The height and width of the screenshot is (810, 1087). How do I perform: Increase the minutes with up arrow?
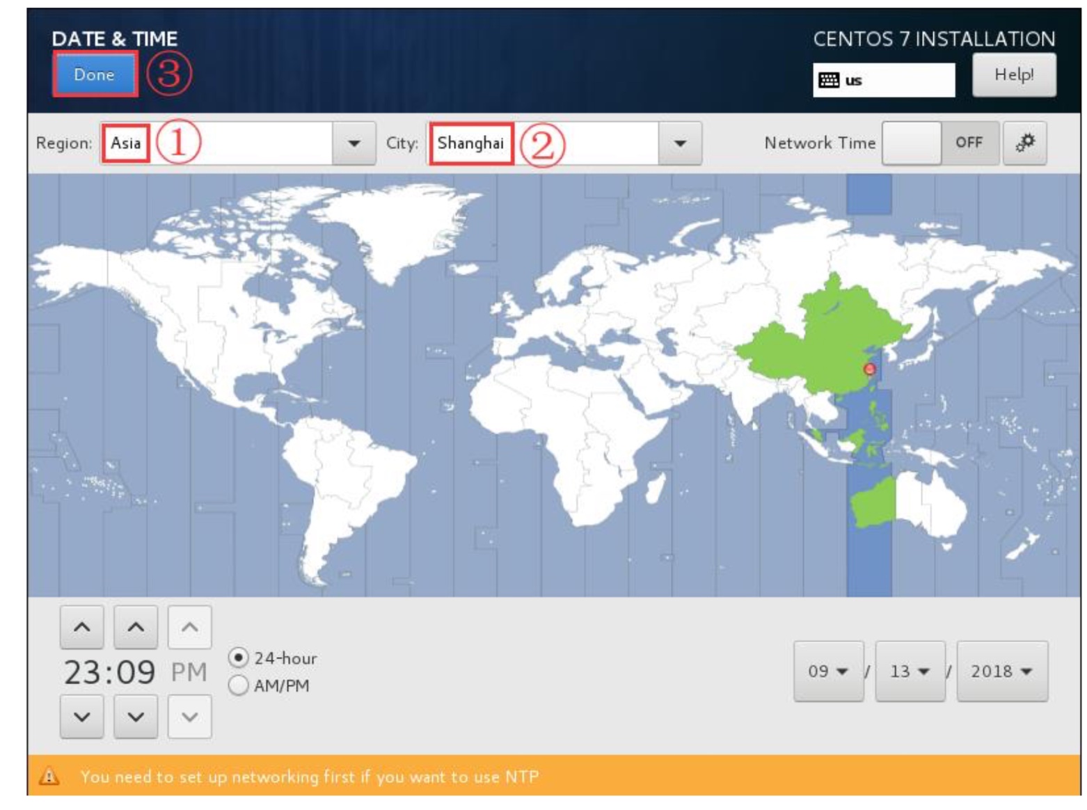(x=136, y=627)
